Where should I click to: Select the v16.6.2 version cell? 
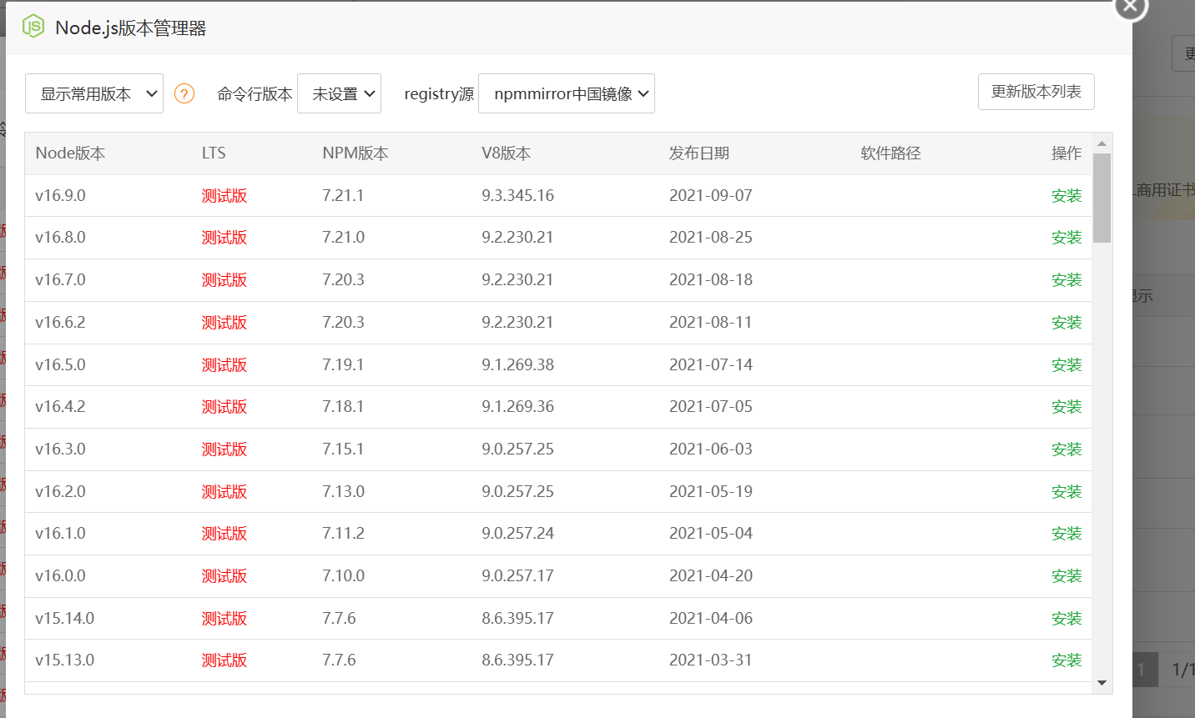coord(60,323)
